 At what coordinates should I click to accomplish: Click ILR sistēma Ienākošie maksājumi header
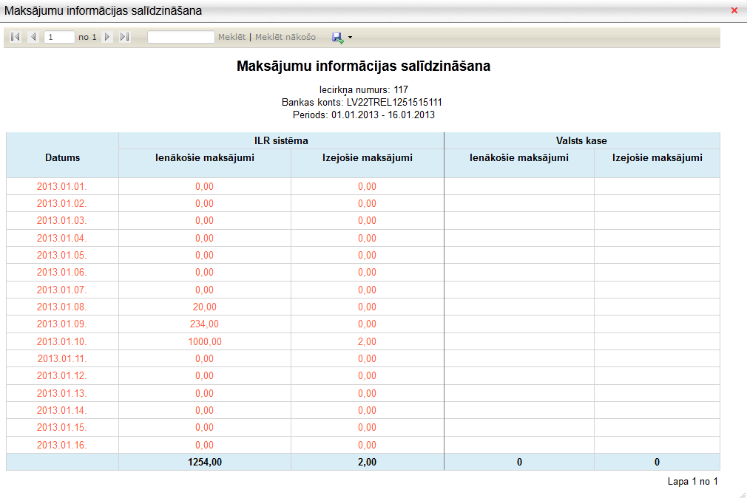coord(204,157)
